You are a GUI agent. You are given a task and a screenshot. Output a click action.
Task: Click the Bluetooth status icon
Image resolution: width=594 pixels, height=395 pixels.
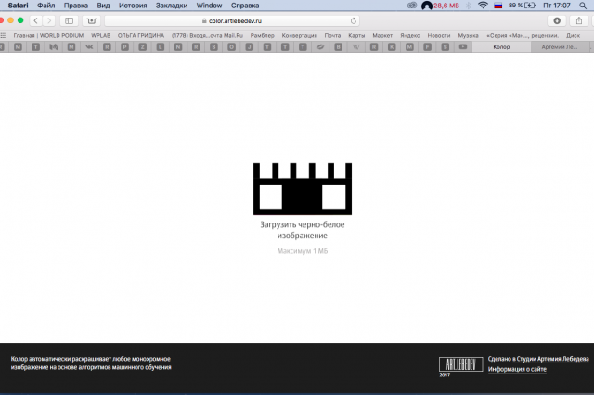coord(468,6)
